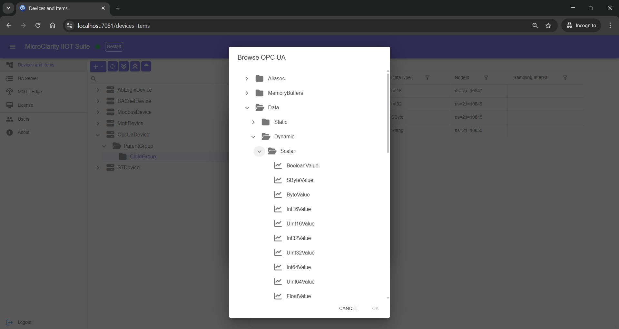The width and height of the screenshot is (619, 329).
Task: Collapse the Dynamic folder
Action: click(x=253, y=137)
